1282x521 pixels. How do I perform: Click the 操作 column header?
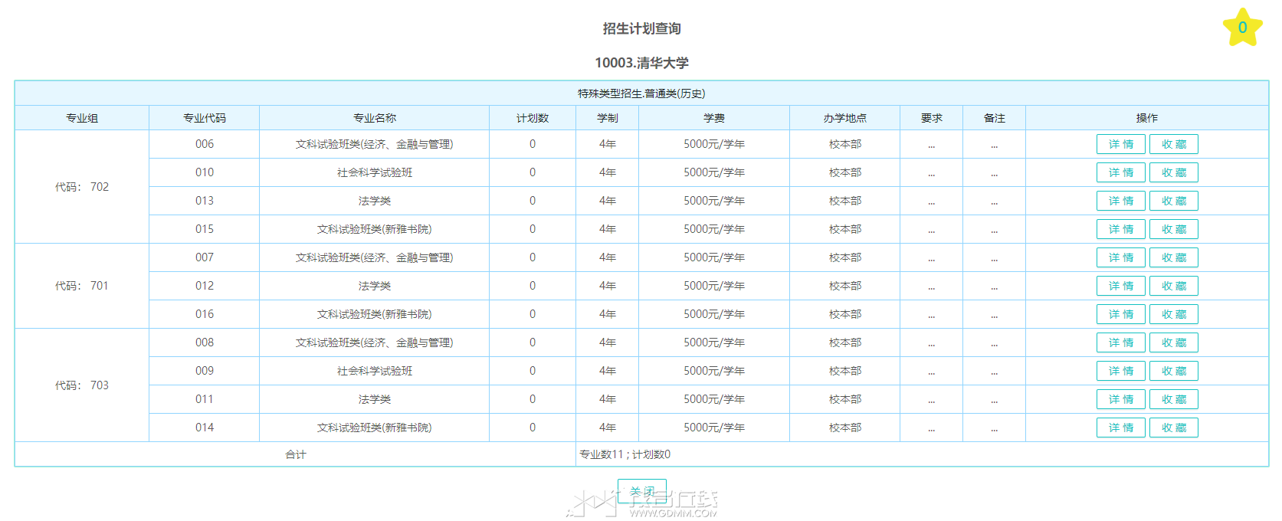pos(1147,118)
